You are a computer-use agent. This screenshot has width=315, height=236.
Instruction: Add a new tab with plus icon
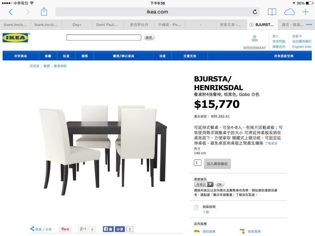click(306, 12)
